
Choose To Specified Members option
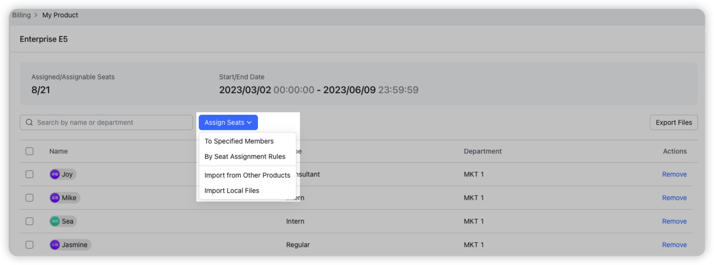[x=239, y=141]
